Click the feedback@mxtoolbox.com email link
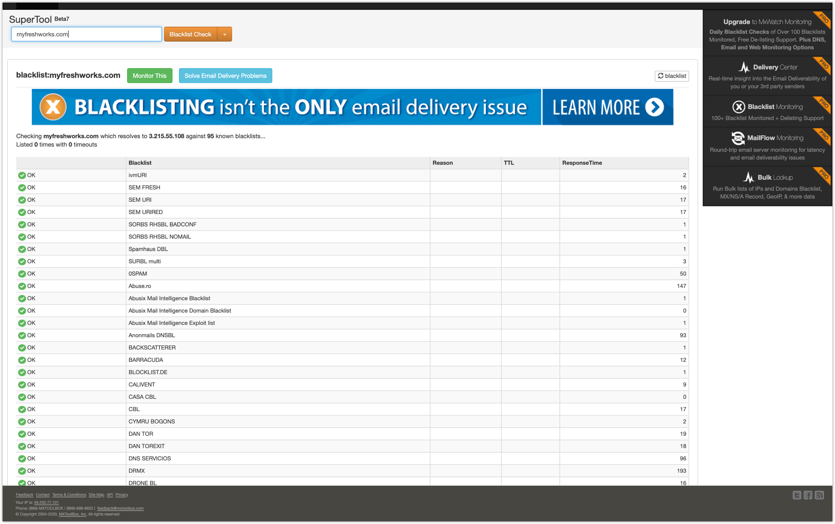 [x=120, y=508]
